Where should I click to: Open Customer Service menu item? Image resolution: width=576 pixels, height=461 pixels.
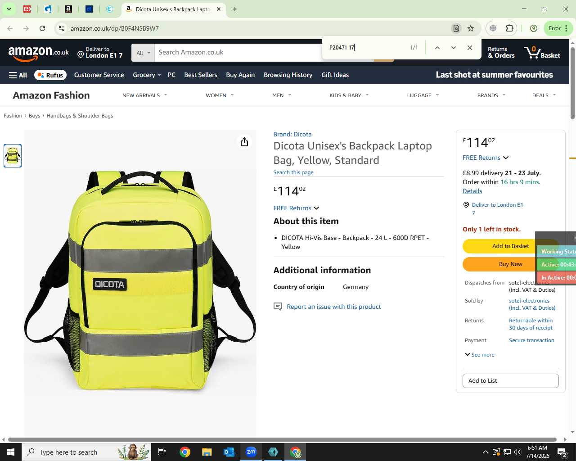pos(99,75)
